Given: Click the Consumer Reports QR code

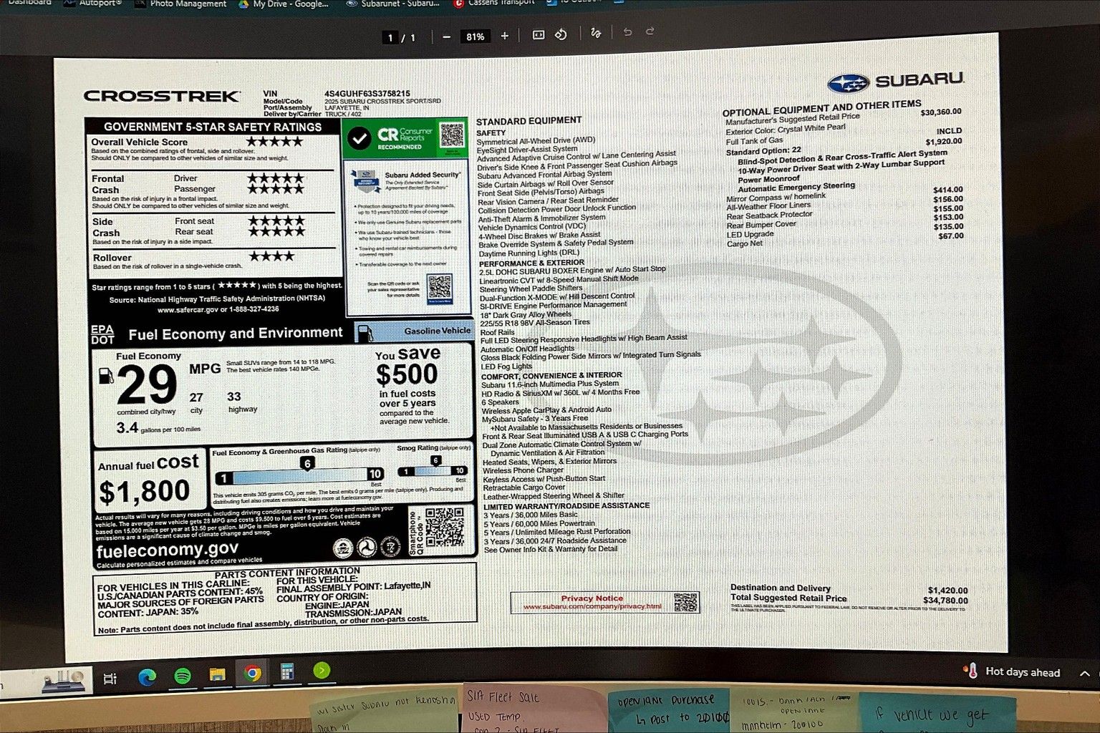Looking at the screenshot, I should tap(452, 135).
